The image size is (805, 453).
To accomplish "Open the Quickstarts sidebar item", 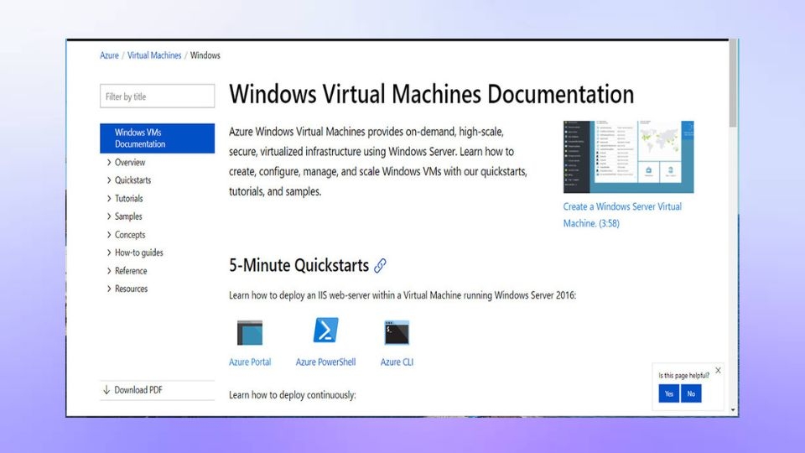I will click(133, 180).
